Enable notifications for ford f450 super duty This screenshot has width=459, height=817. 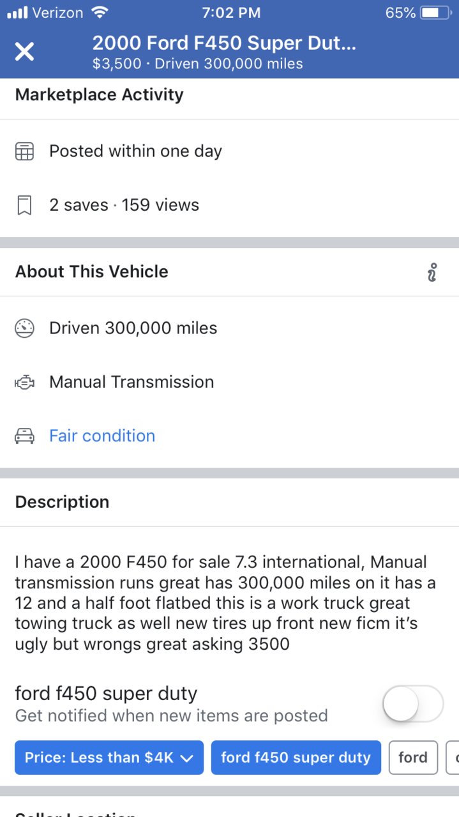click(413, 705)
